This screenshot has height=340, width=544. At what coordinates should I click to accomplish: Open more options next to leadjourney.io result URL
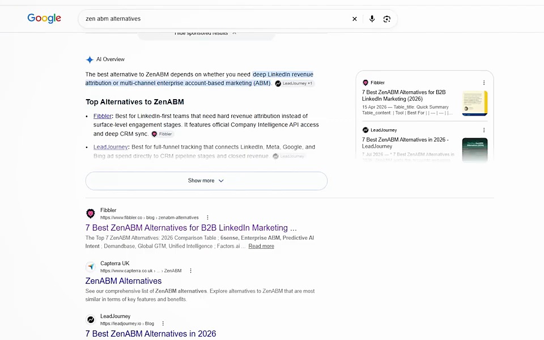(x=163, y=324)
